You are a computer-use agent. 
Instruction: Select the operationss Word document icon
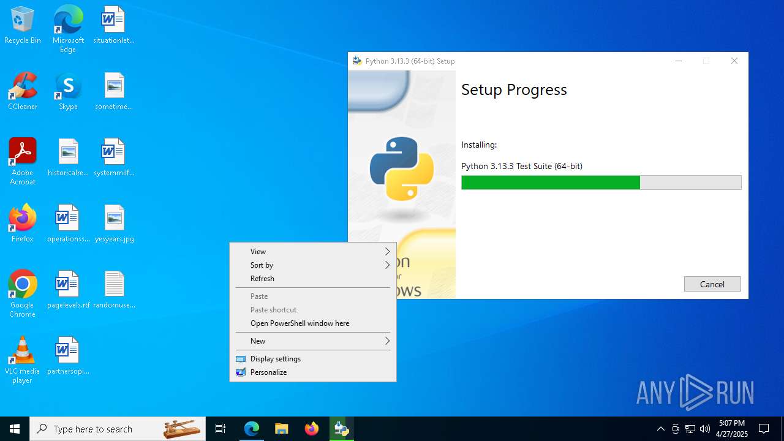click(68, 224)
